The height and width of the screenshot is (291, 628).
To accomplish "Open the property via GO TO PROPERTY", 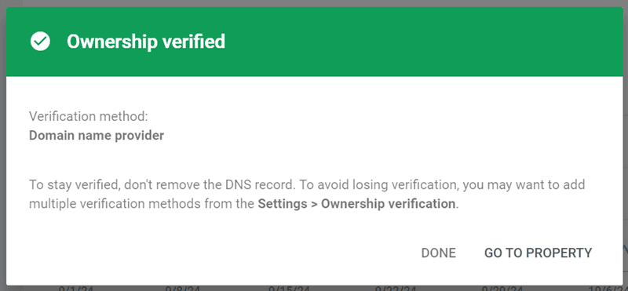I will (538, 253).
